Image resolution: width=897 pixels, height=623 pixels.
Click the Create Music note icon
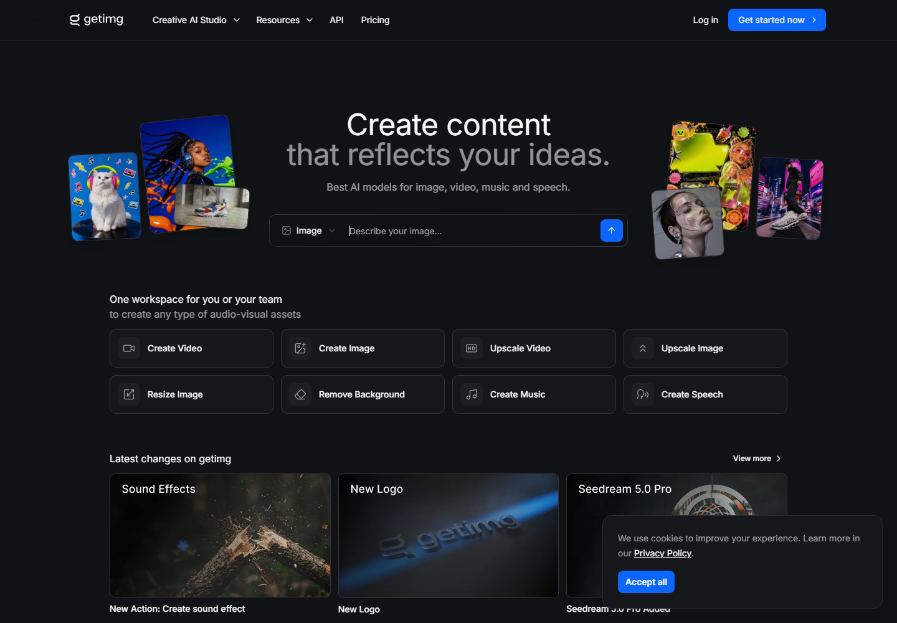coord(472,394)
